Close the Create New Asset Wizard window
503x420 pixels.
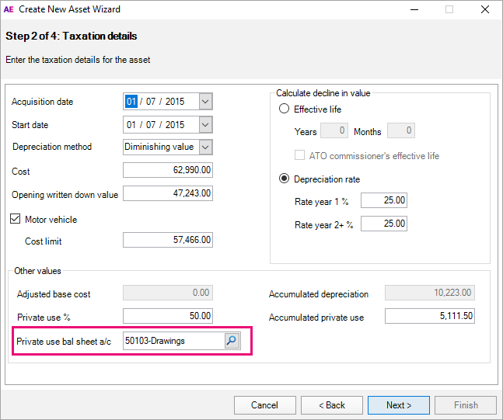click(x=485, y=9)
